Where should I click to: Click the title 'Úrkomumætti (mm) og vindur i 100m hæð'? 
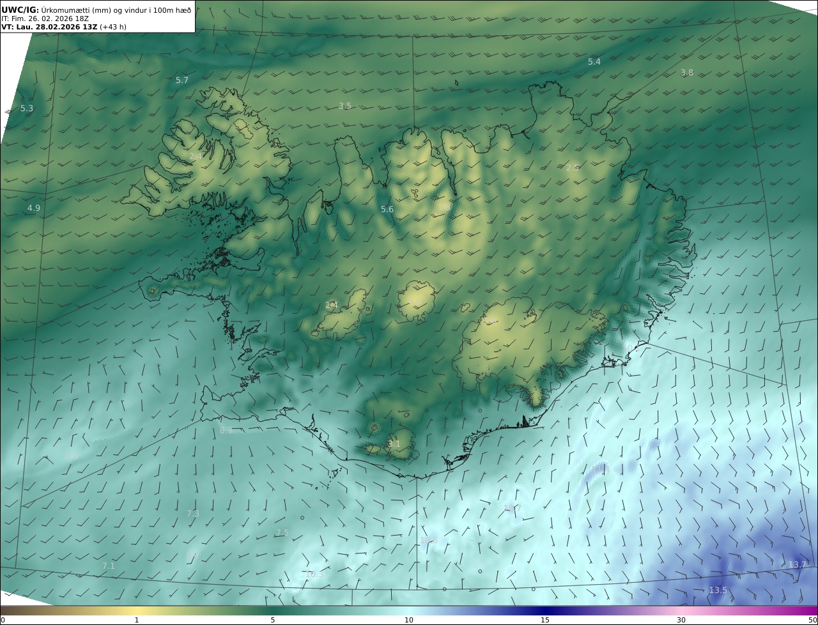click(x=116, y=10)
